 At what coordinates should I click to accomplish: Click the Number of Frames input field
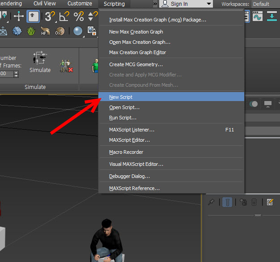click(6, 74)
